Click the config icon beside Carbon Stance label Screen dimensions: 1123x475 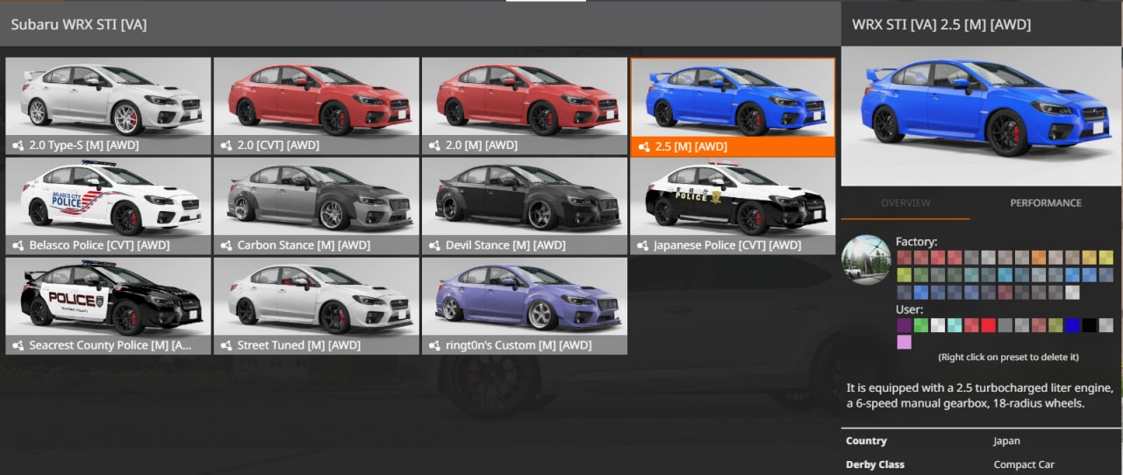tap(225, 246)
